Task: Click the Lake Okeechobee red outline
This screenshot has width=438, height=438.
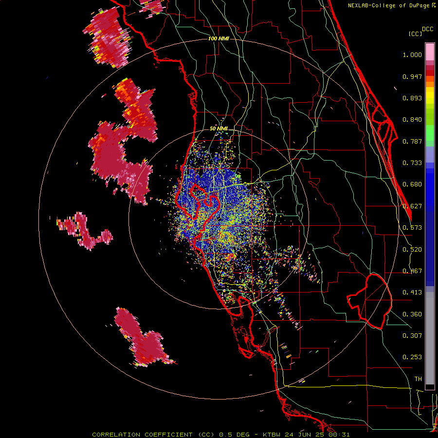Action: click(369, 301)
